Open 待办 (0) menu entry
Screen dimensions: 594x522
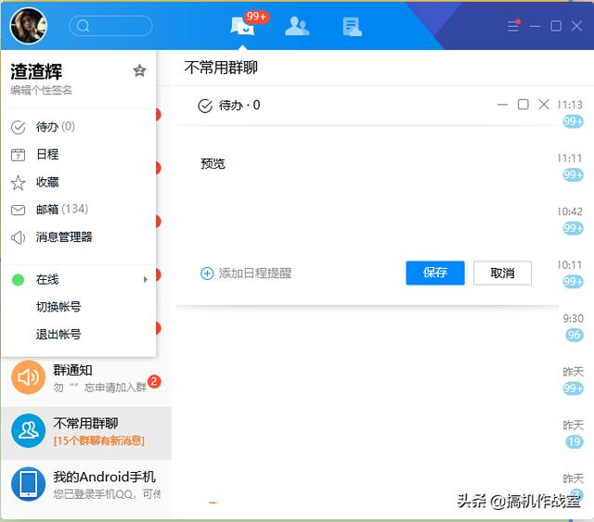[78, 126]
